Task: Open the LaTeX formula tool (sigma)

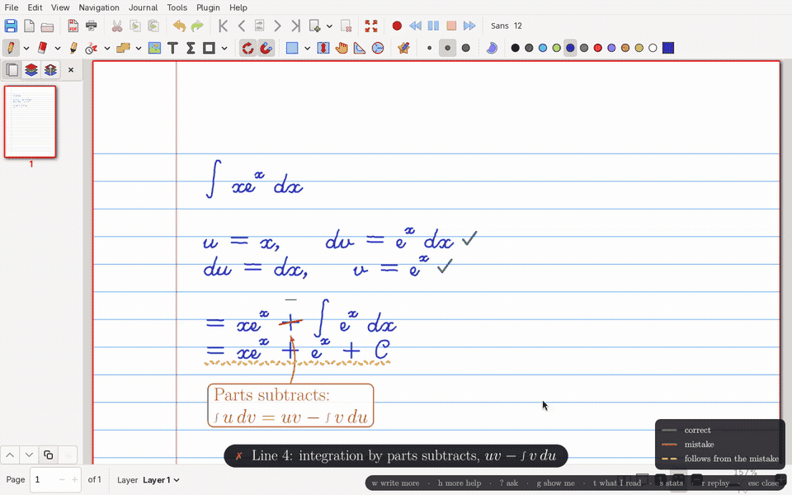Action: pyautogui.click(x=191, y=48)
